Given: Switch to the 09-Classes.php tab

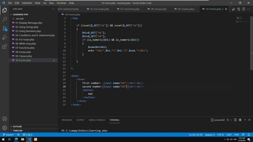Looking at the screenshot, I should tap(184, 9).
